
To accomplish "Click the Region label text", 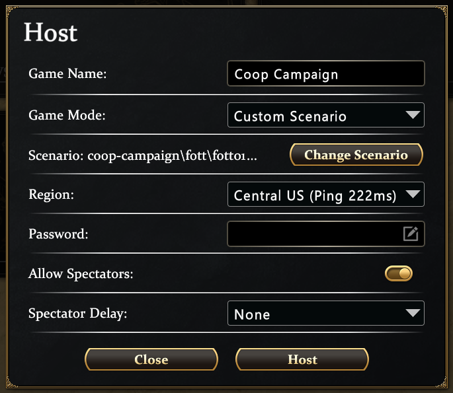I will [x=50, y=195].
